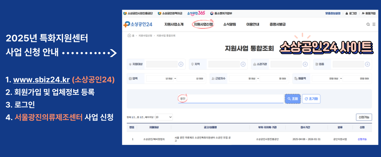Click 업력 maximum years field
Image resolution: width=381 pixels, height=157 pixels.
[190, 78]
